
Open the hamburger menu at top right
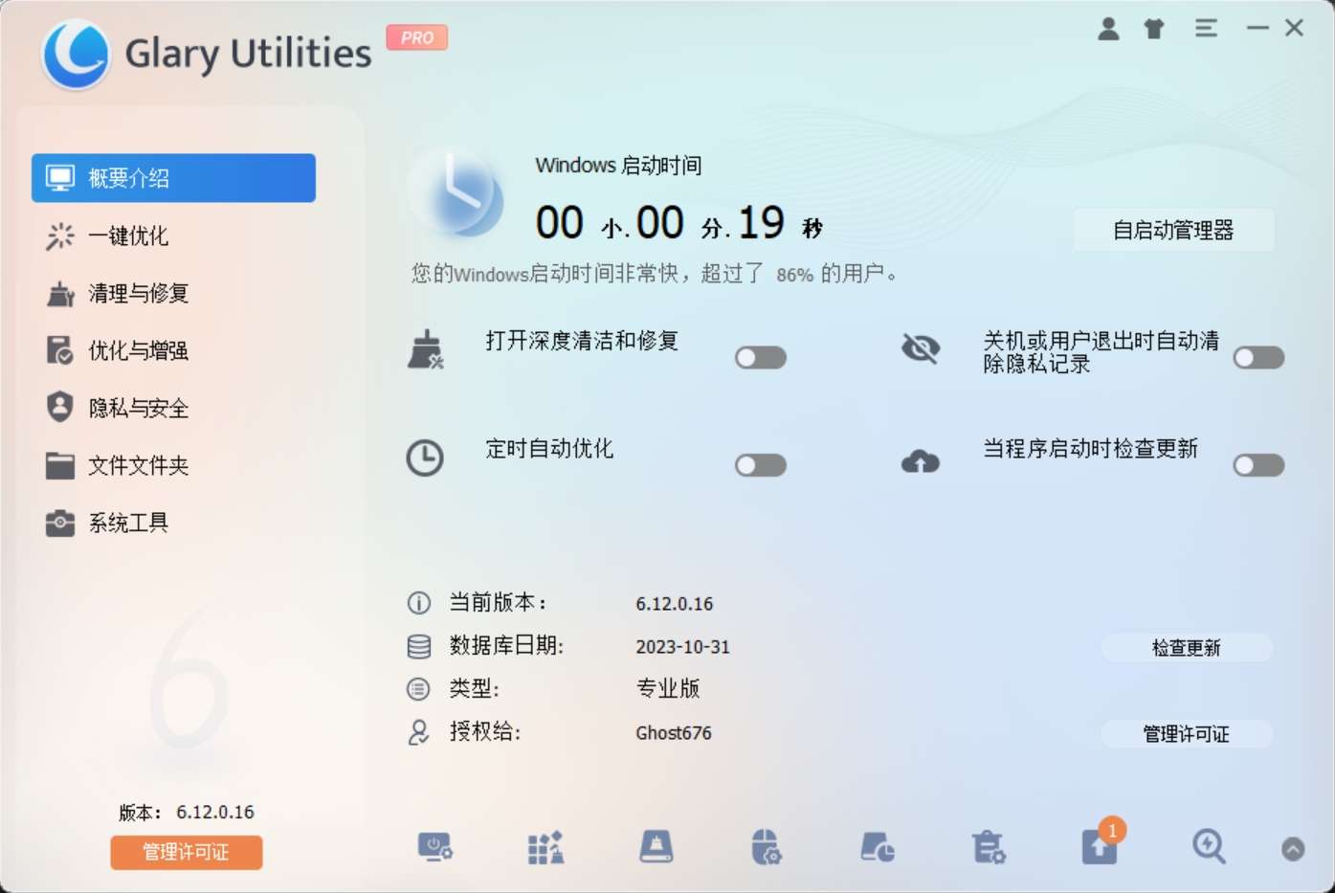[1206, 29]
